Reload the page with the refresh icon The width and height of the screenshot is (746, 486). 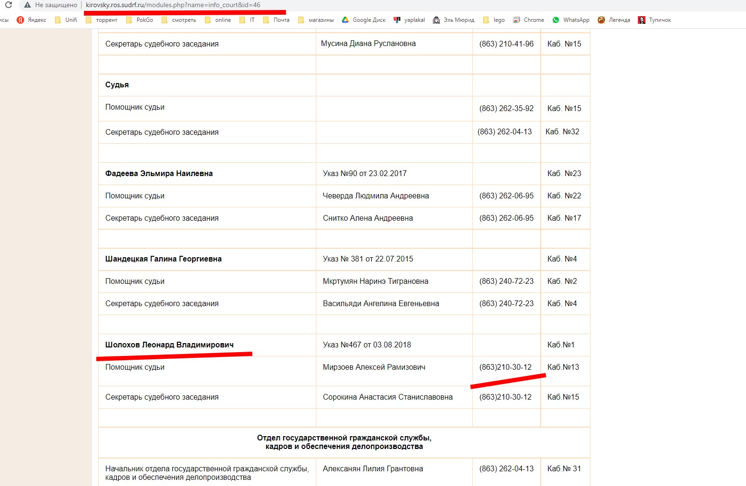(9, 5)
